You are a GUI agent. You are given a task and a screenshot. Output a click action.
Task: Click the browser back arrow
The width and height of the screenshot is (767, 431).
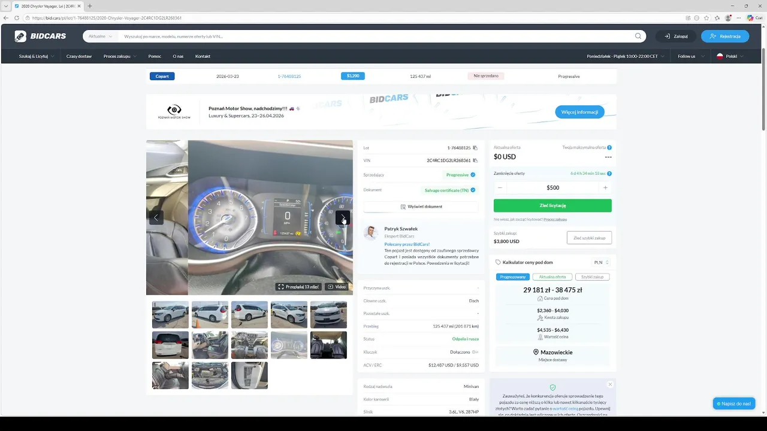(x=7, y=18)
